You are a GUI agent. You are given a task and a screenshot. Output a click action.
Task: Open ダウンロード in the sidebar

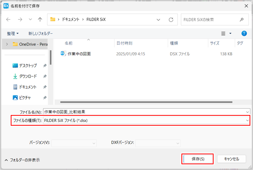click(28, 76)
